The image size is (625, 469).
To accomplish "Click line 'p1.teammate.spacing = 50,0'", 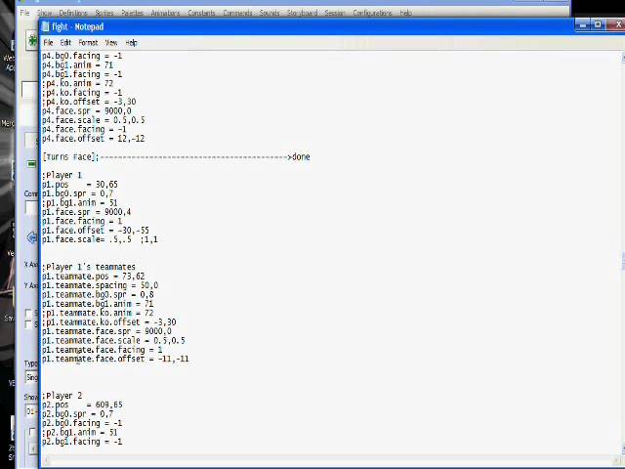I will 100,285.
